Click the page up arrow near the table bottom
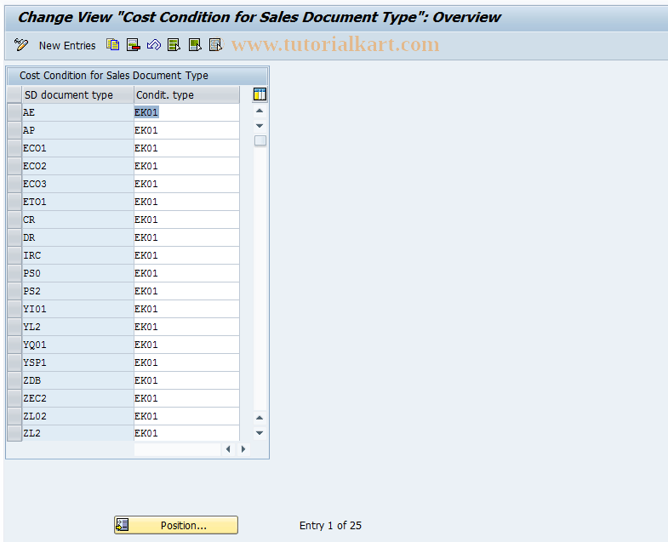The image size is (668, 542). pos(260,418)
